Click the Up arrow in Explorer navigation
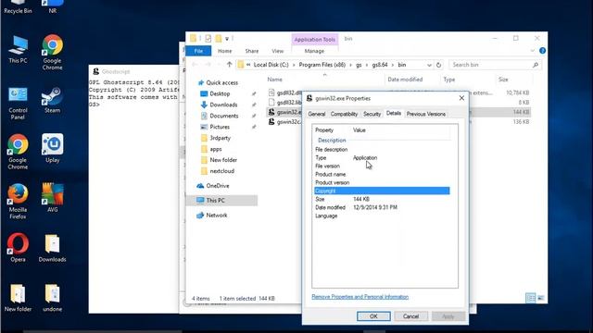This screenshot has width=593, height=333. coord(229,65)
